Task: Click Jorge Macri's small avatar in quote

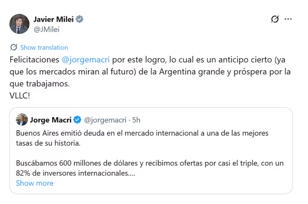Action: point(22,120)
